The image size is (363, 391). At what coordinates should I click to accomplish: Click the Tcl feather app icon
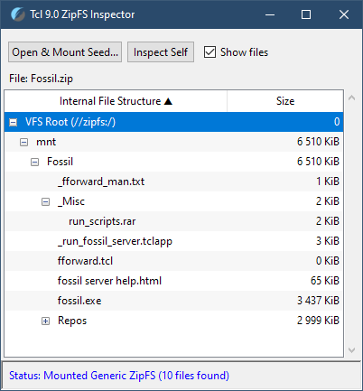click(x=18, y=14)
